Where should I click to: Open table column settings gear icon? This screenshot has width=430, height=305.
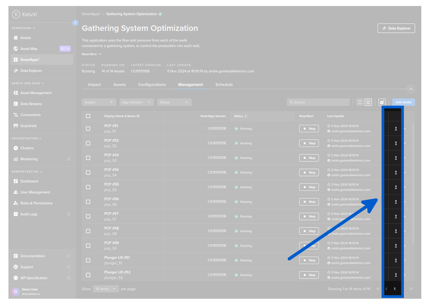382,102
